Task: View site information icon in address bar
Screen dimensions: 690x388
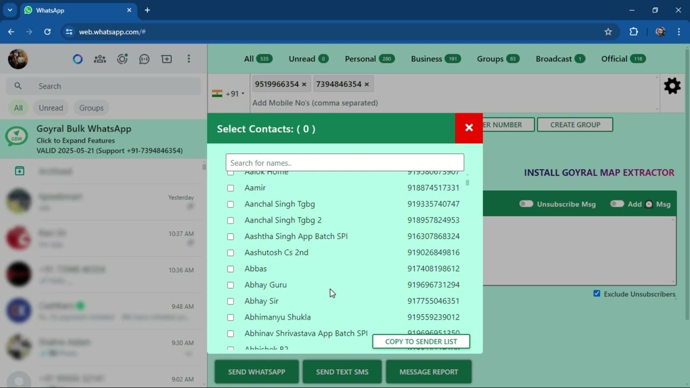Action: (69, 32)
